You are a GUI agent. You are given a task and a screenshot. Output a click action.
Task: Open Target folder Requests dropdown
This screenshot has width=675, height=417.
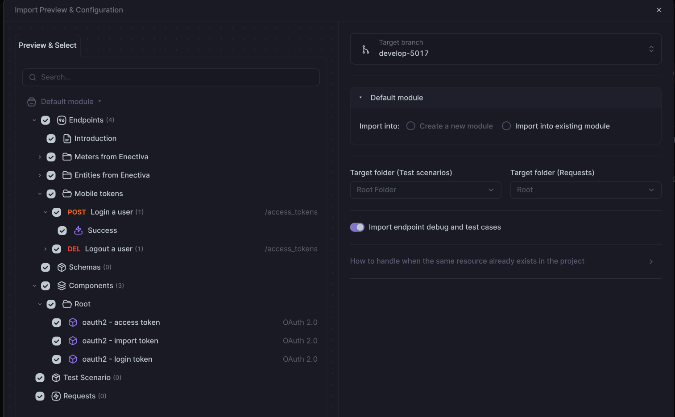pyautogui.click(x=585, y=190)
